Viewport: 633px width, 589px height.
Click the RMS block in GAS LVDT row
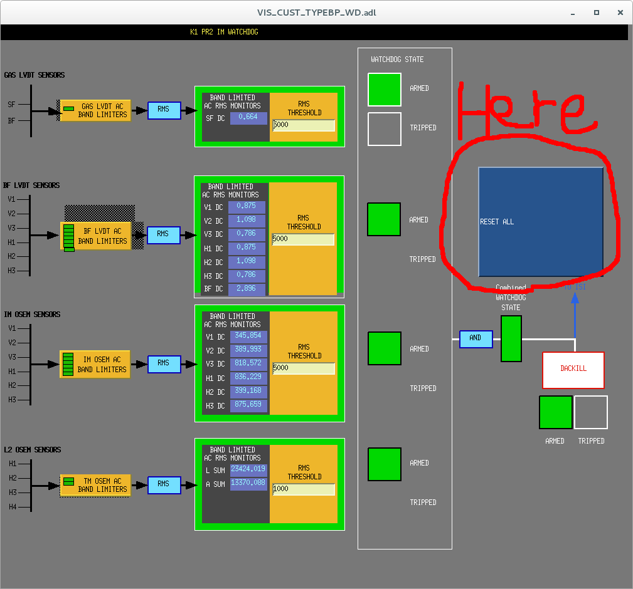[x=164, y=110]
